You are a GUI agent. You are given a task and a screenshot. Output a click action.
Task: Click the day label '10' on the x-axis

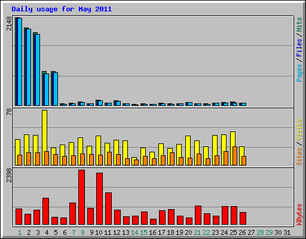[99, 232]
